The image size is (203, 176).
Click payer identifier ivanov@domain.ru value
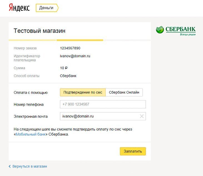(75, 56)
